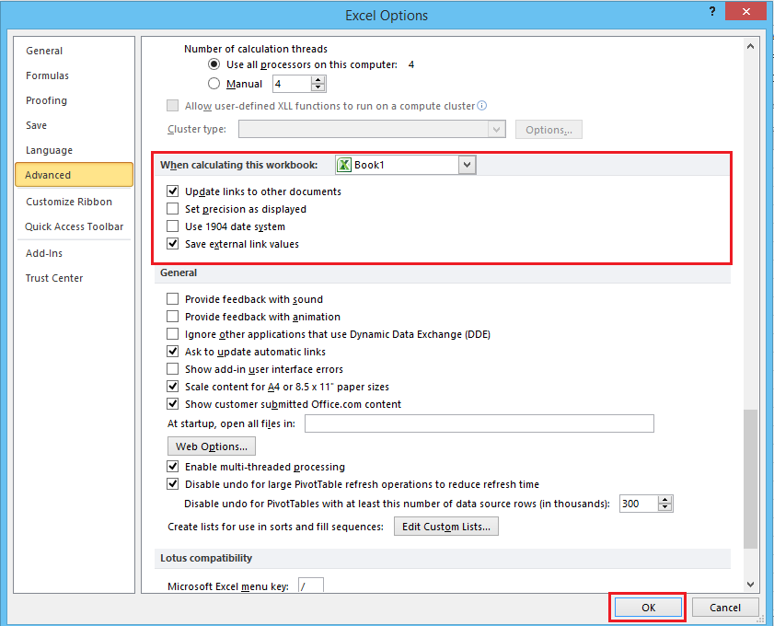This screenshot has width=774, height=626.
Task: Uncheck Disable undo for large PivotTable refresh
Action: click(x=172, y=484)
